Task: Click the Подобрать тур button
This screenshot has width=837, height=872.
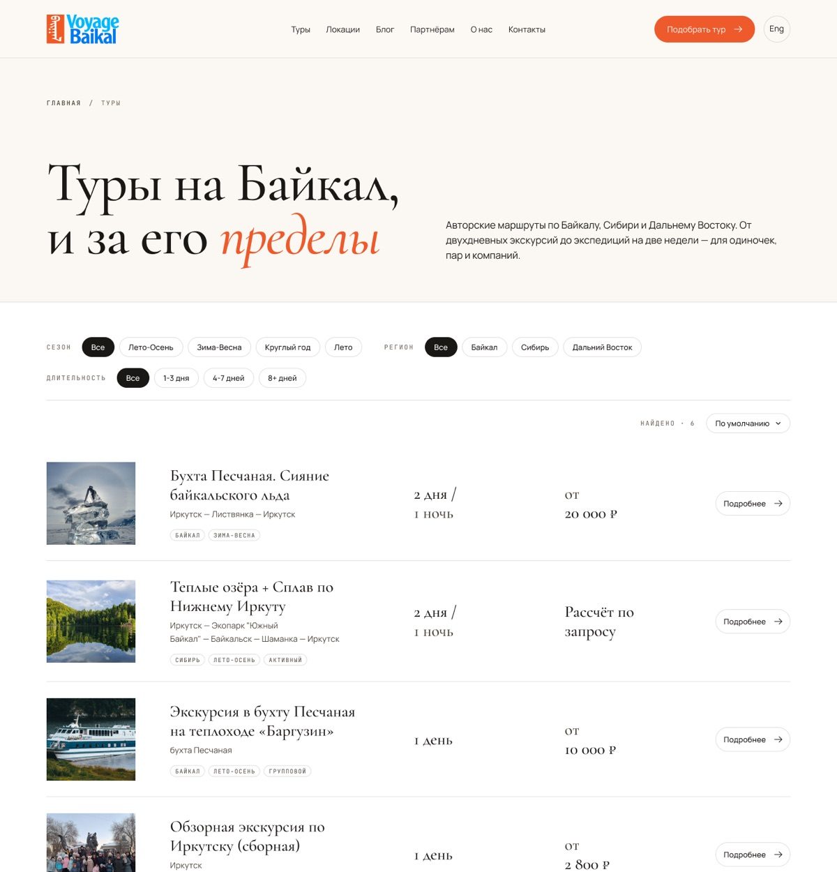Action: click(704, 29)
